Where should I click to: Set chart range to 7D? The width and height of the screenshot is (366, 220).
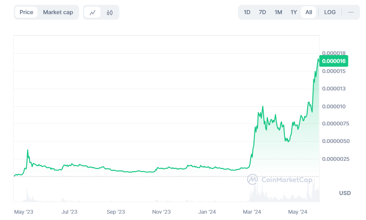[262, 12]
